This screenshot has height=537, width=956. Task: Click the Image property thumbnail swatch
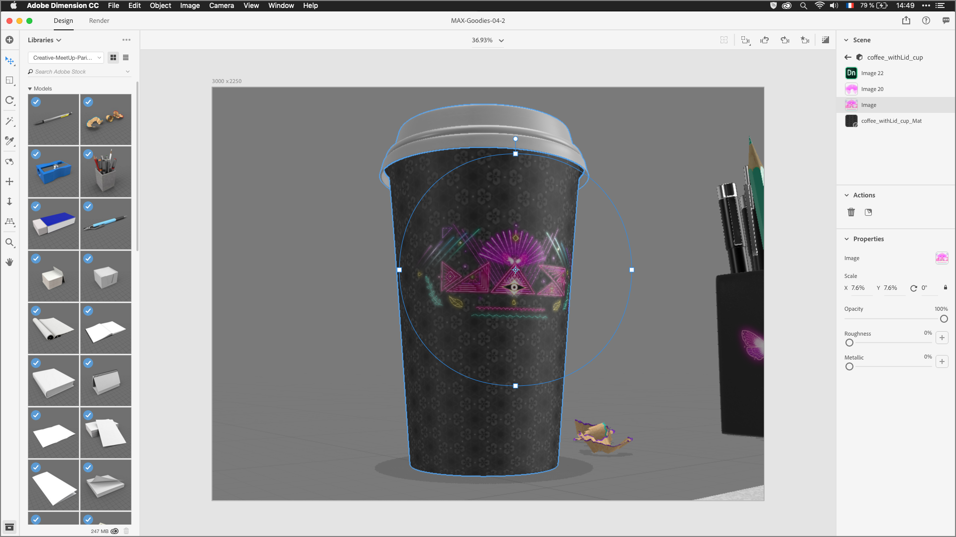(942, 258)
